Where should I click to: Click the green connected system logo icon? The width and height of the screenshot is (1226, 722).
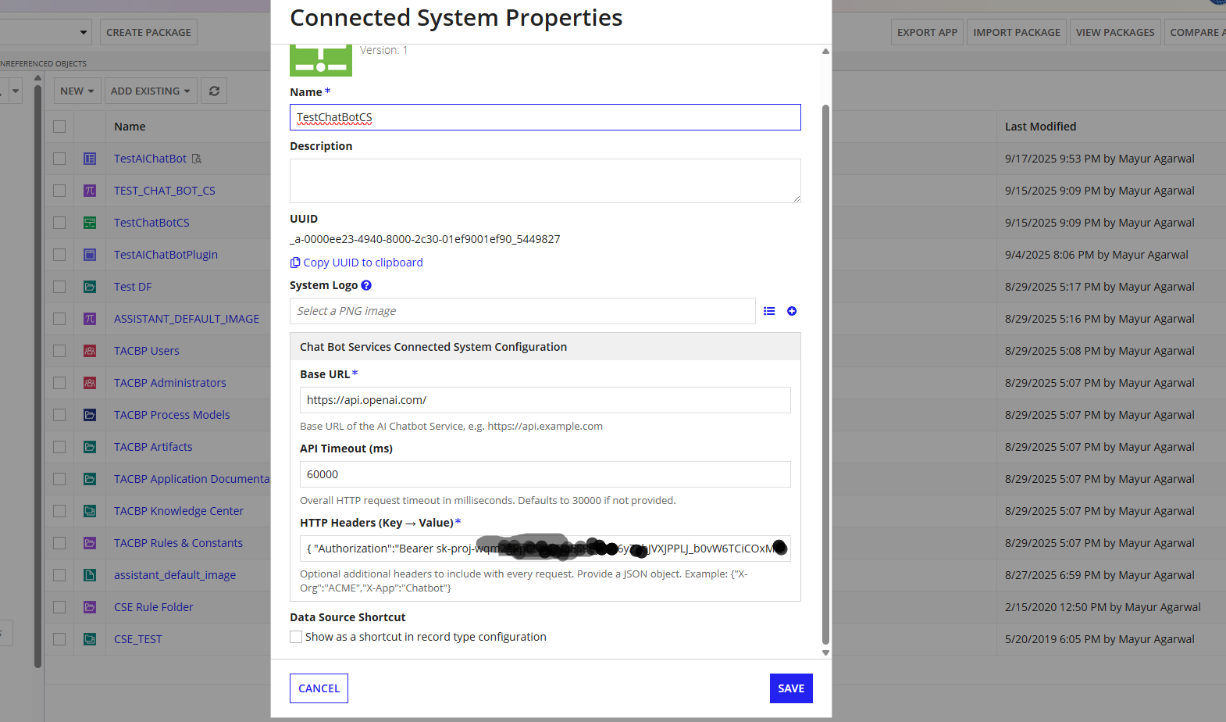pos(321,61)
